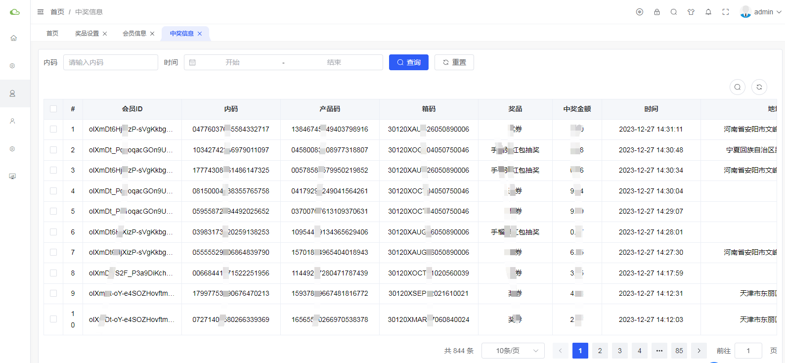Open the monitor icon in sidebar
The height and width of the screenshot is (363, 785).
13,177
